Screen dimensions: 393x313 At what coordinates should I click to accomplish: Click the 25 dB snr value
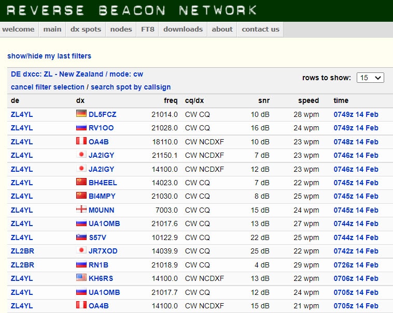point(260,251)
